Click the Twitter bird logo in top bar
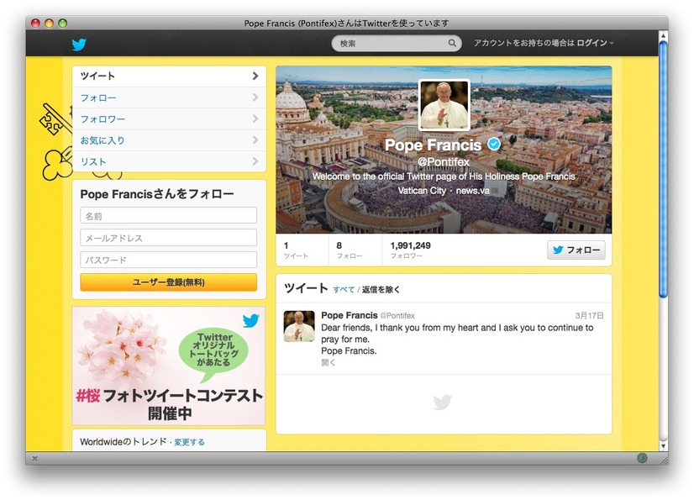The width and height of the screenshot is (694, 500). coord(79,45)
